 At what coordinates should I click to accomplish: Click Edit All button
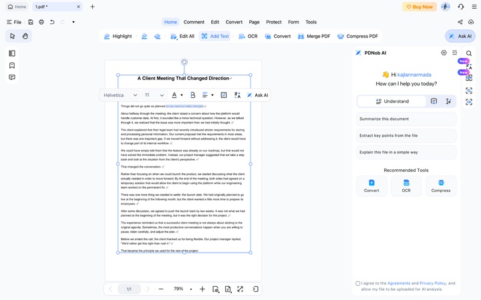tap(182, 36)
